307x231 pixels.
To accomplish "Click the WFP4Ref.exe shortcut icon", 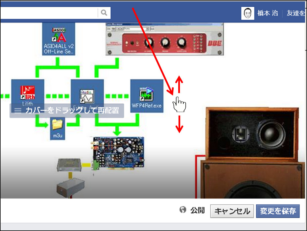I will [x=147, y=95].
